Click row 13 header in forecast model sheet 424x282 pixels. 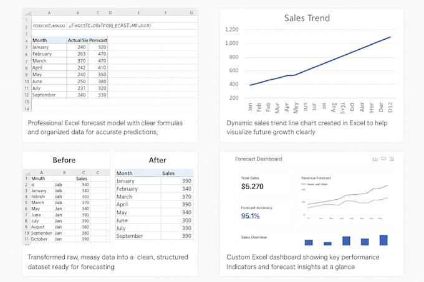pos(27,101)
